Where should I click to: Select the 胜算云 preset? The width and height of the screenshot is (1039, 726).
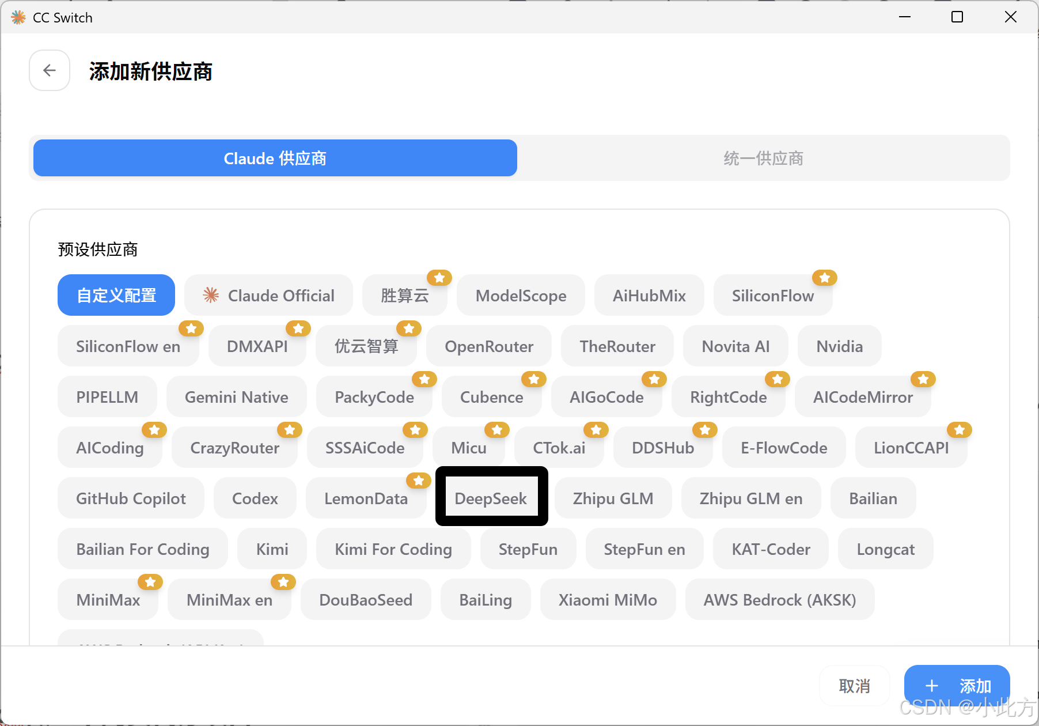[405, 295]
